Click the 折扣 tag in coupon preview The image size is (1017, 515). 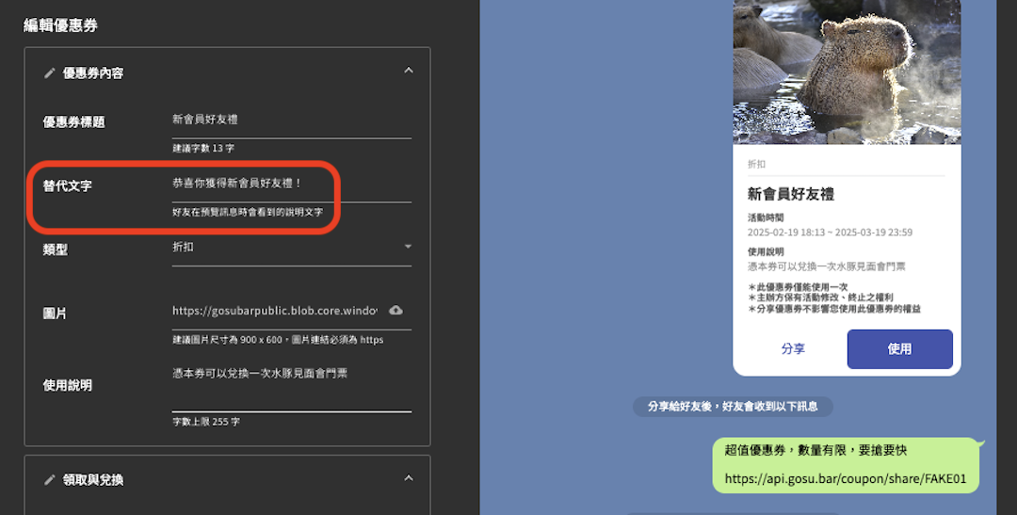tap(756, 165)
